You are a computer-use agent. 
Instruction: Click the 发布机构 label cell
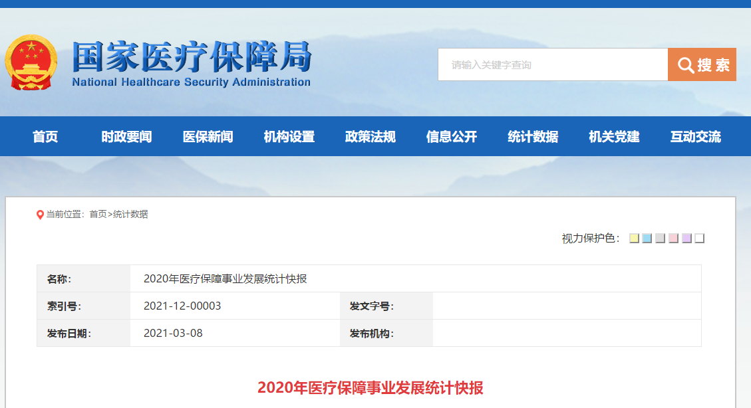[386, 334]
